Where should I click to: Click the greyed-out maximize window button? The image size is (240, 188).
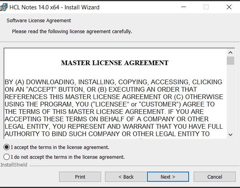(206, 7)
